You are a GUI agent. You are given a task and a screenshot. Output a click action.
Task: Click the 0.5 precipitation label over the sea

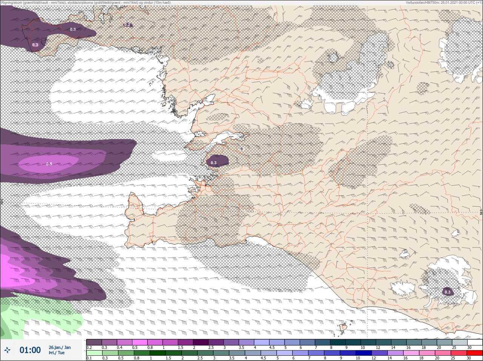(x=49, y=164)
